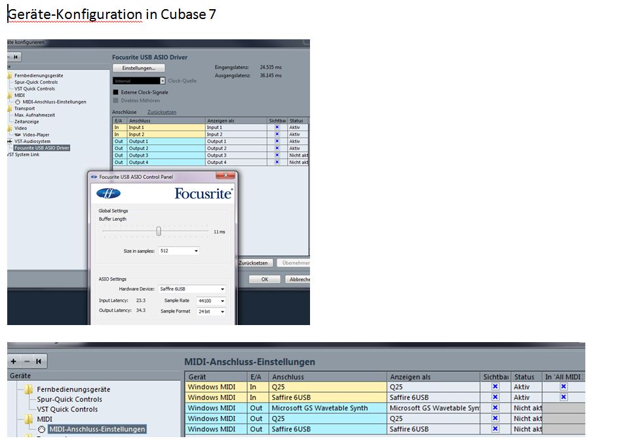Click the Anzeigen als cell for Microsoft GS Wavetable Synth

click(434, 408)
